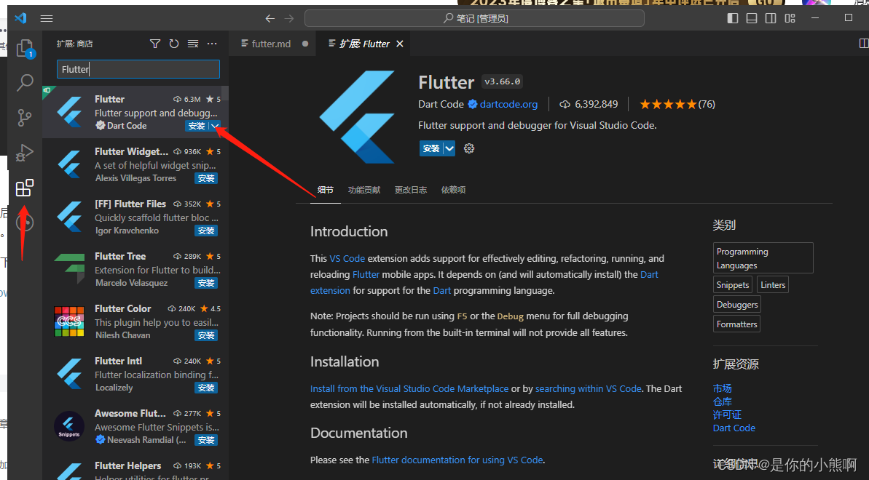Focus the extension search box containing Flutter

coord(138,69)
